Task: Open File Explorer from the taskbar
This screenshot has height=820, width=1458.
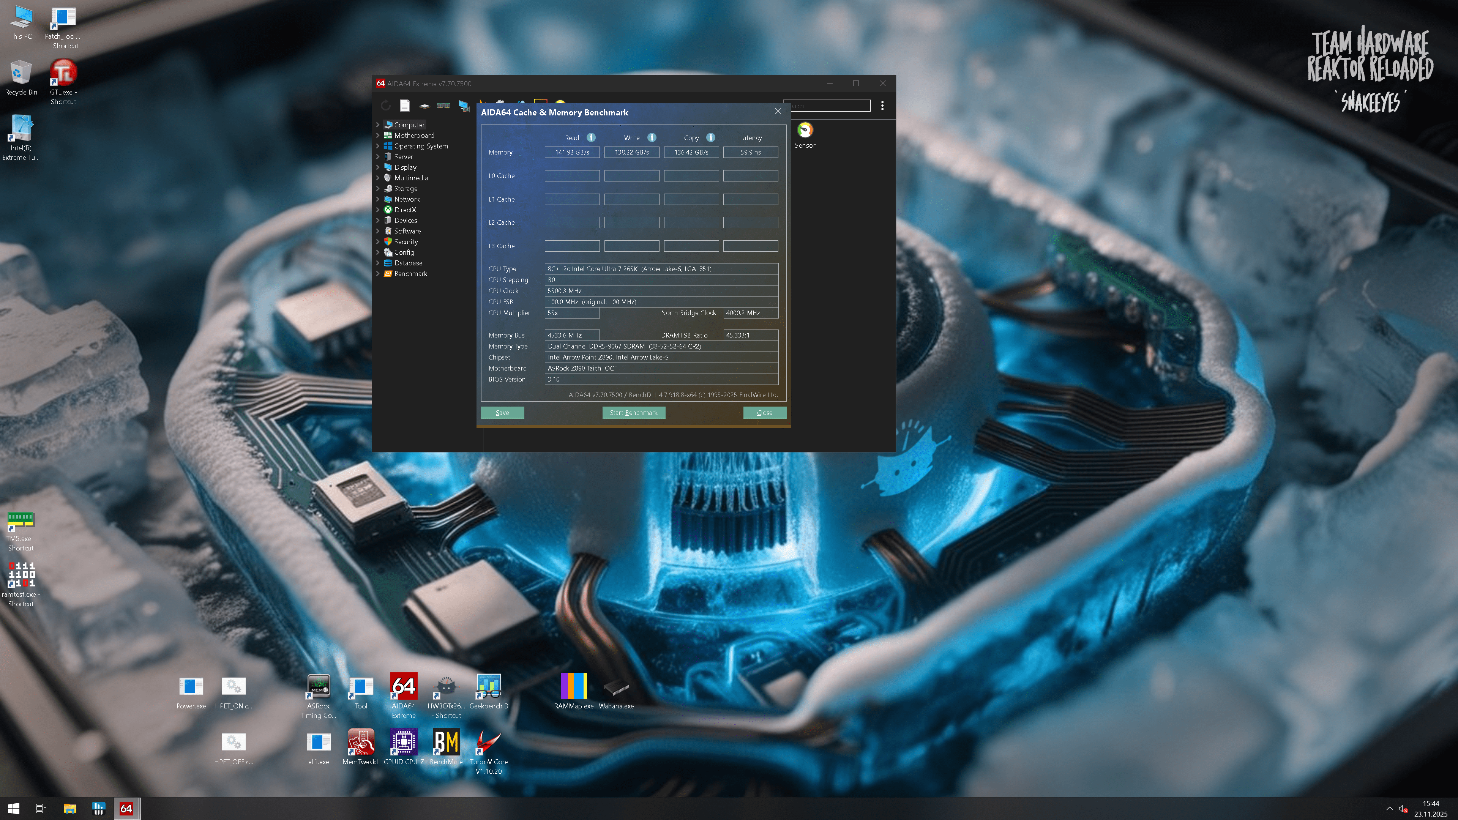Action: tap(69, 808)
